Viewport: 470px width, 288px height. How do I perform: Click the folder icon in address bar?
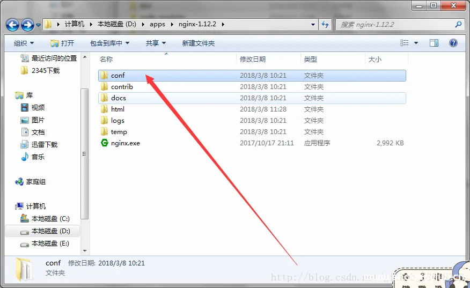point(48,24)
